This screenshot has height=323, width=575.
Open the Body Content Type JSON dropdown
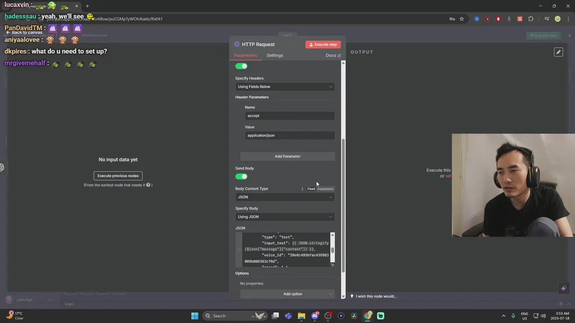click(285, 197)
